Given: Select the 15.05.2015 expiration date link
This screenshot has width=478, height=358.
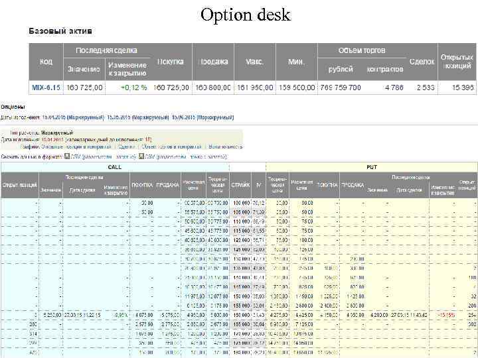Looking at the screenshot, I should click(x=138, y=117).
